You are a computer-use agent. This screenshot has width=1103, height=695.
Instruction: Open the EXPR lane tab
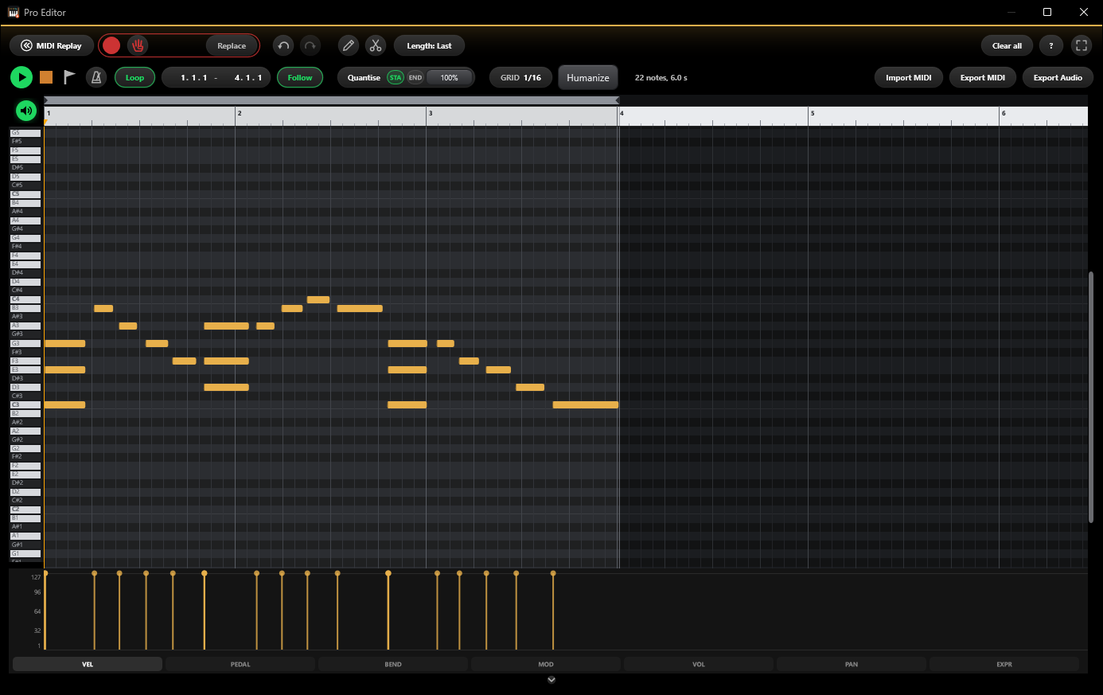(1004, 664)
